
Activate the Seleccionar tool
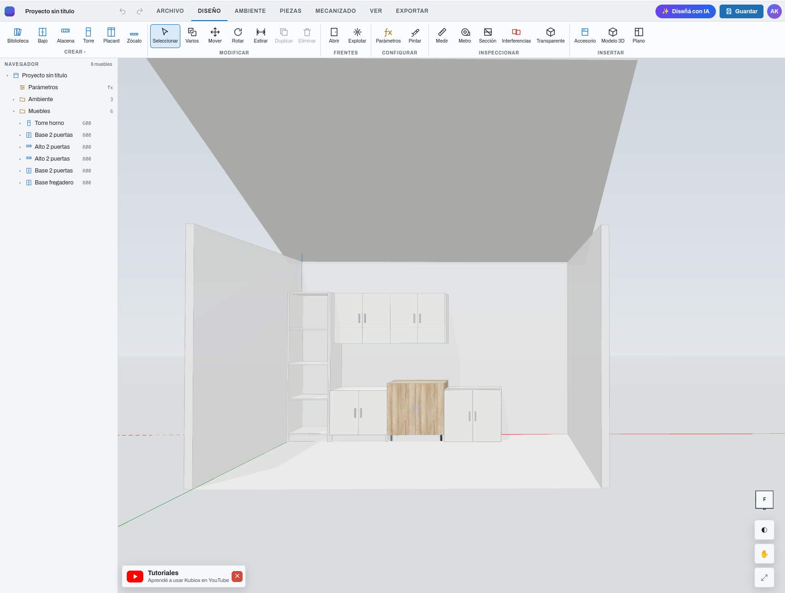point(165,36)
